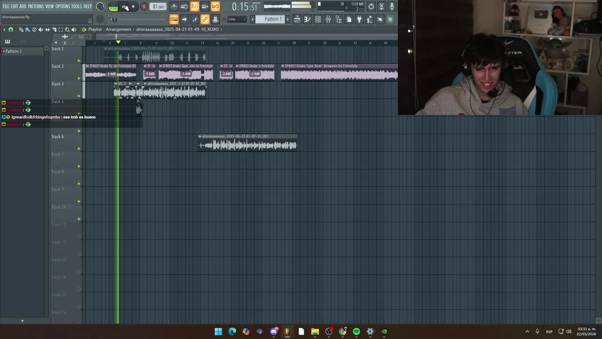Toggle the countdown before recording icon
The width and height of the screenshot is (602, 339).
click(x=194, y=6)
